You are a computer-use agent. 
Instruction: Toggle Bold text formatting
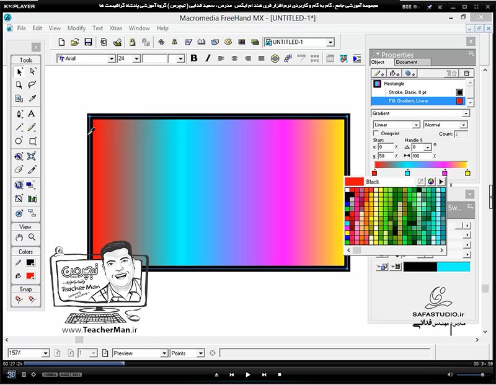click(x=194, y=58)
